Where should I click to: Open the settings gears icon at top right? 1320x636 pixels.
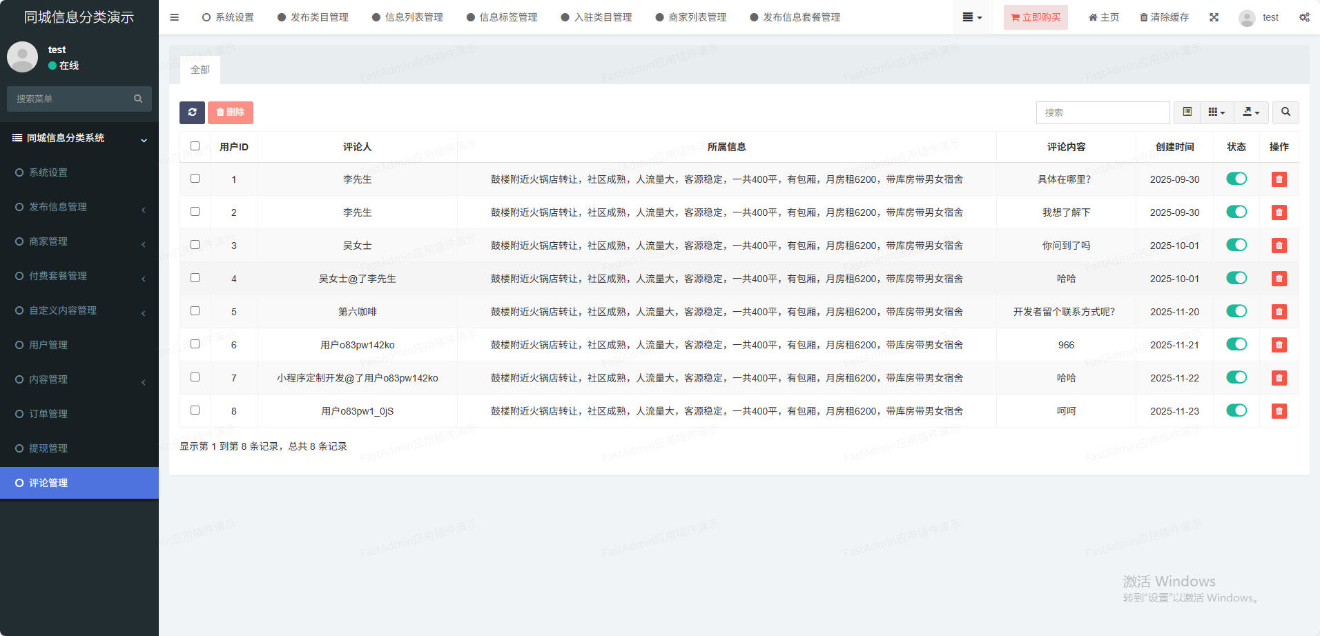point(1304,17)
